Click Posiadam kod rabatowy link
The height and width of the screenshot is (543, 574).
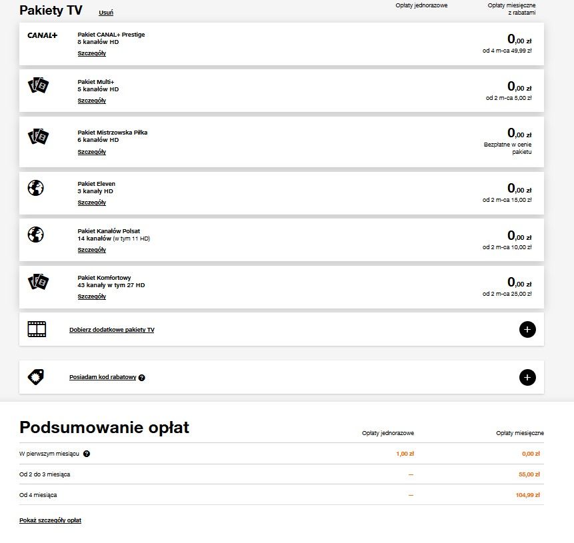pyautogui.click(x=103, y=377)
